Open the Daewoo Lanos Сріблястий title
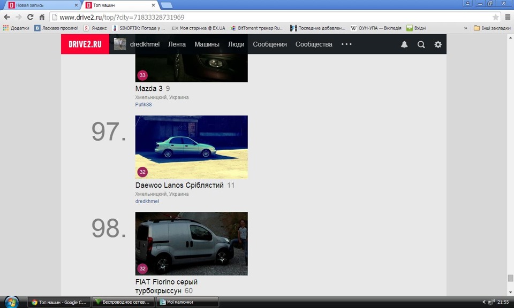 click(x=179, y=185)
